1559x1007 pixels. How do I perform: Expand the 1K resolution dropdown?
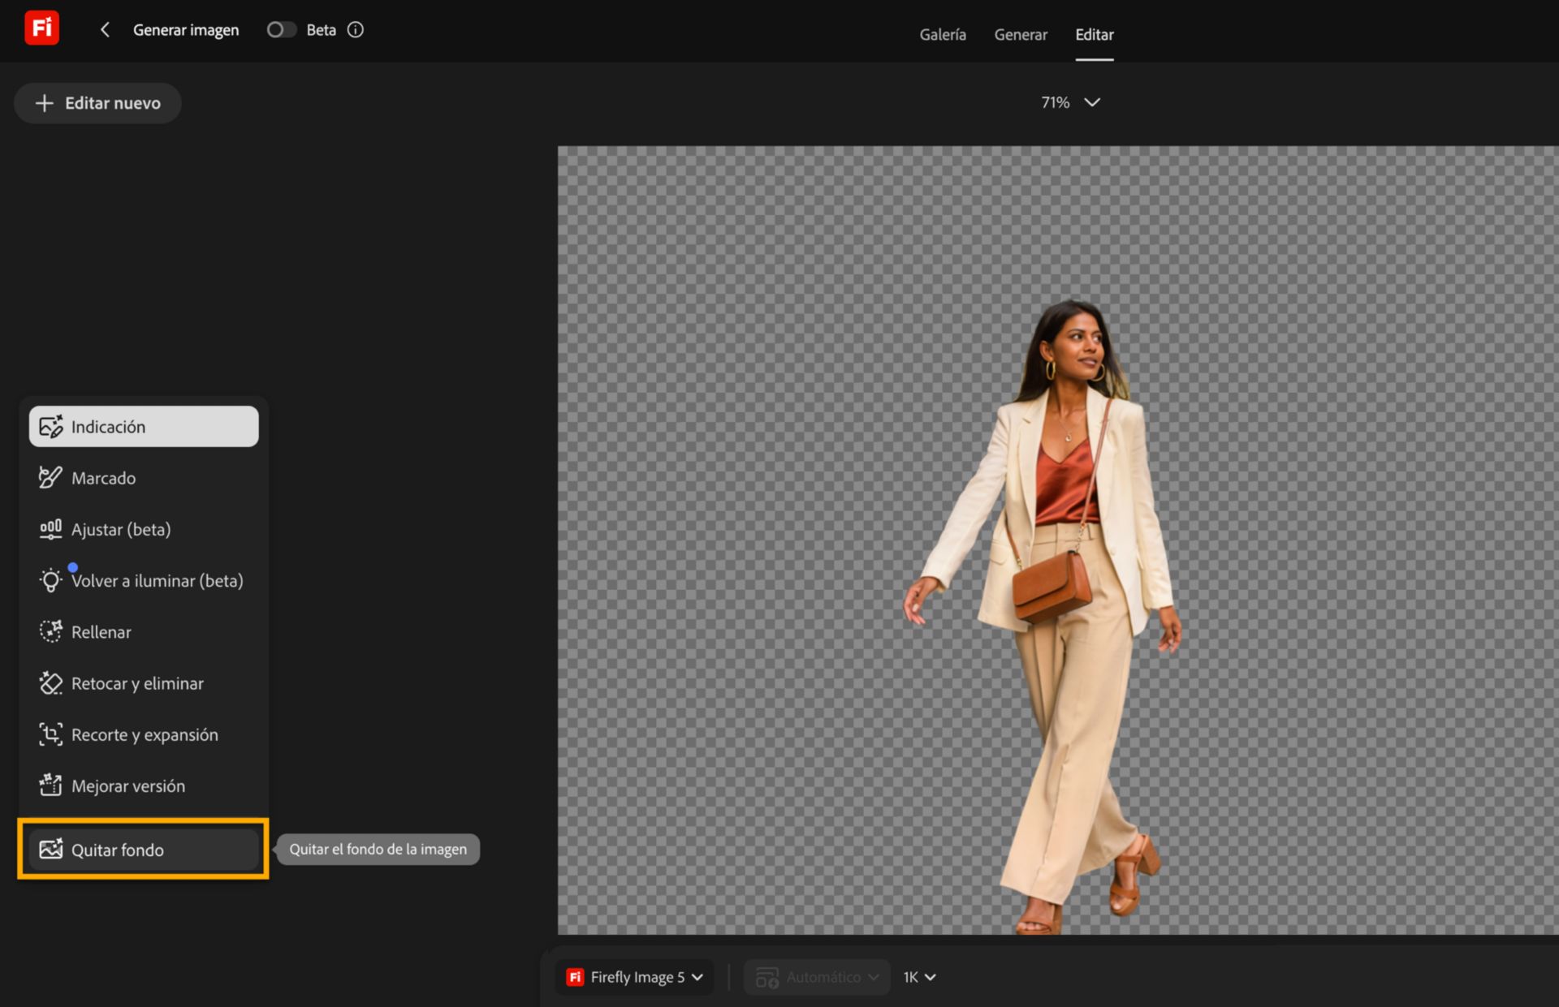pos(919,977)
